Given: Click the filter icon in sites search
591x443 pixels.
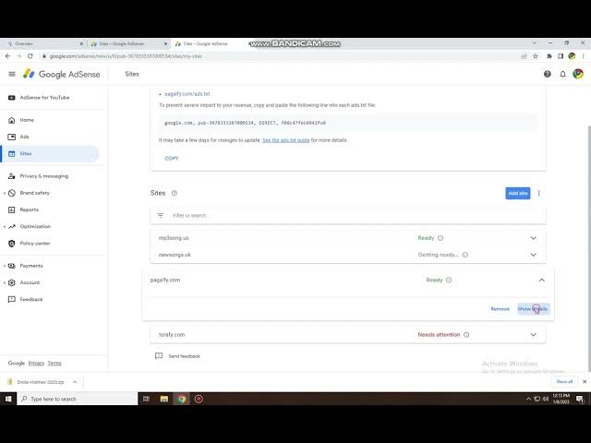Looking at the screenshot, I should [x=160, y=215].
